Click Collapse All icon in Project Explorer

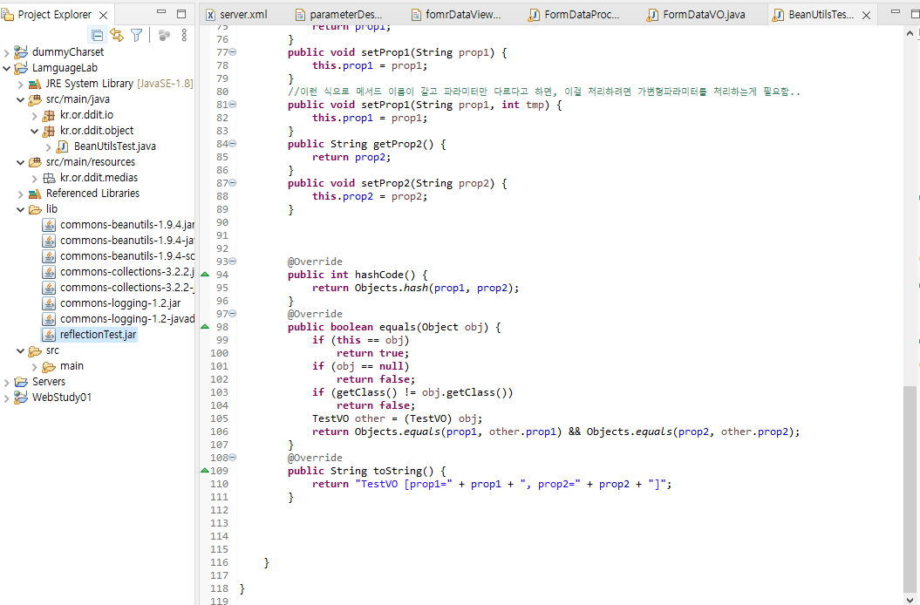click(x=98, y=36)
